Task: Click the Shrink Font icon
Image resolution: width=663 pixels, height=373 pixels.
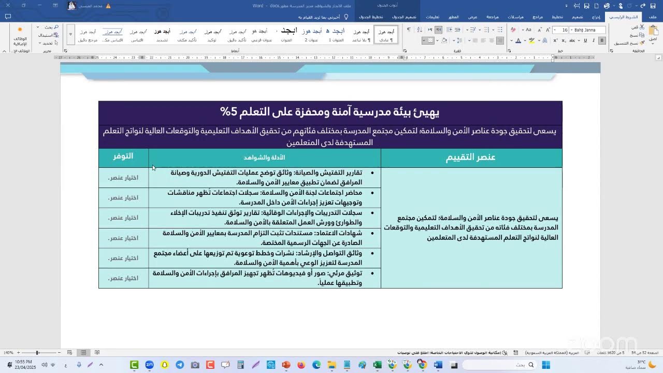Action: click(x=540, y=30)
